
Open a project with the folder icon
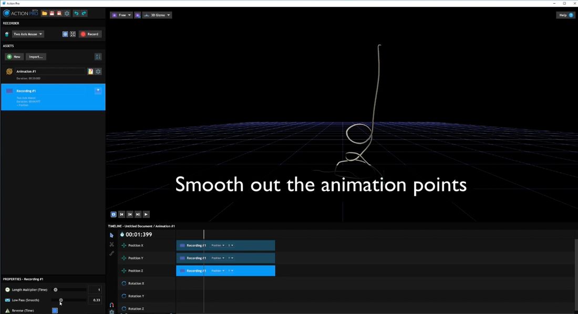pos(44,13)
